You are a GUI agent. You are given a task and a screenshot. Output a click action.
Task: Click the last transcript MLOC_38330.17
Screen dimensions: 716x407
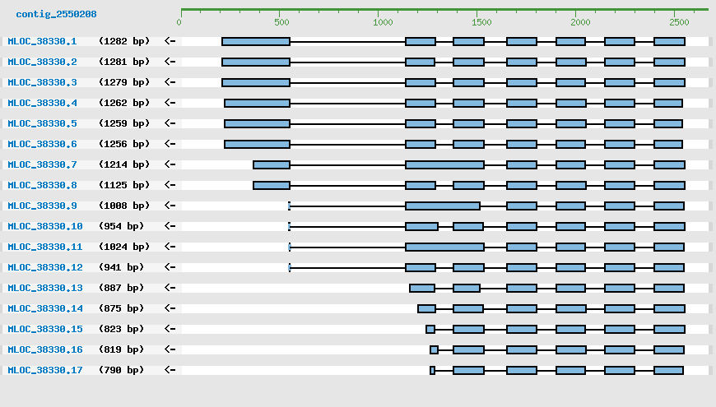pos(45,370)
